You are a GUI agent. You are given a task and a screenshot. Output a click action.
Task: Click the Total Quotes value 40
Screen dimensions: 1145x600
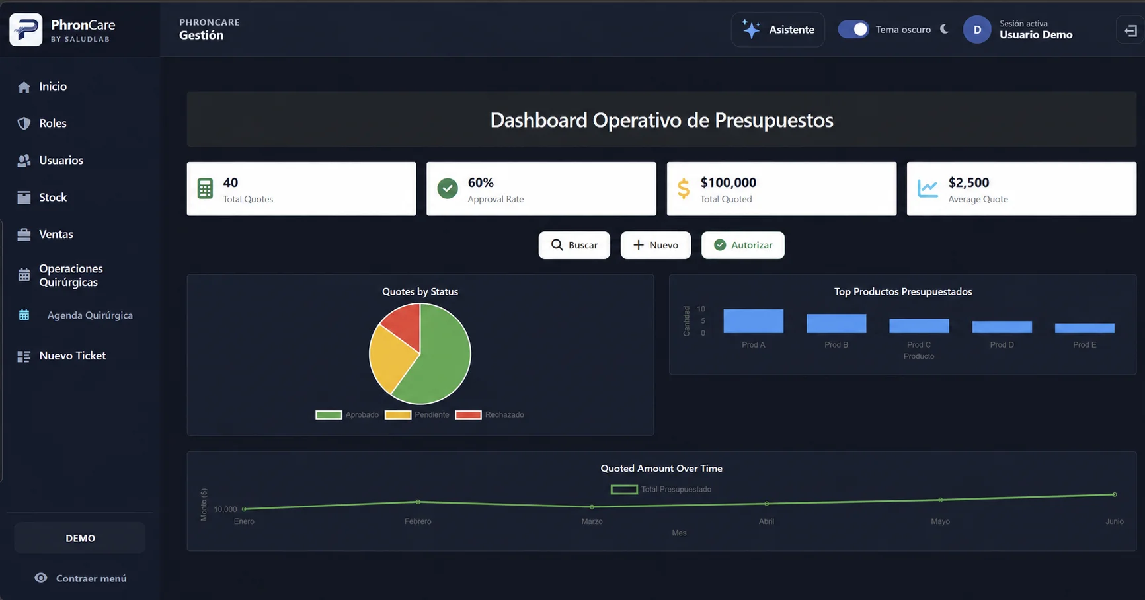(231, 183)
